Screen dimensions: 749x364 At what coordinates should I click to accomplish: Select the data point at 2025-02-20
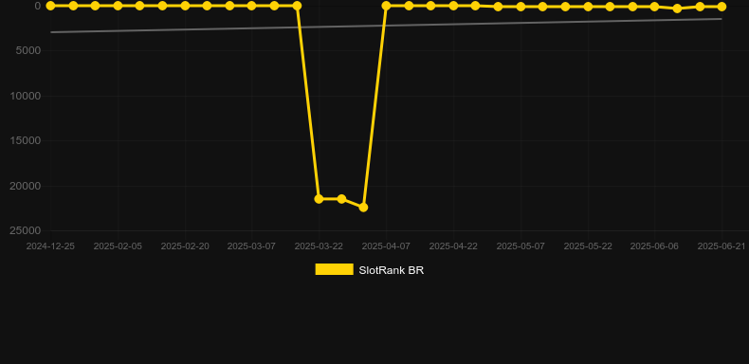[185, 6]
